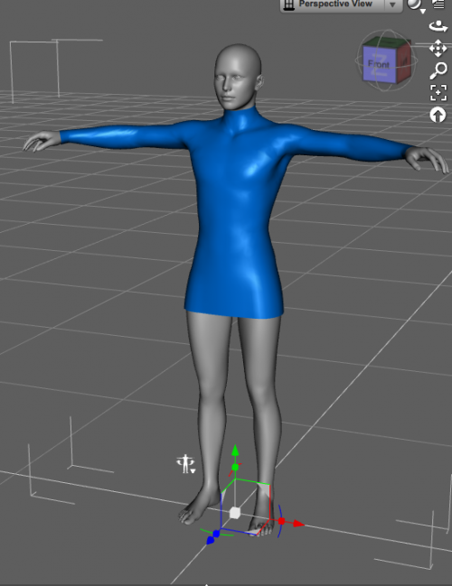This screenshot has width=452, height=586.
Task: Click the red right face of view cube
Action: click(x=403, y=60)
